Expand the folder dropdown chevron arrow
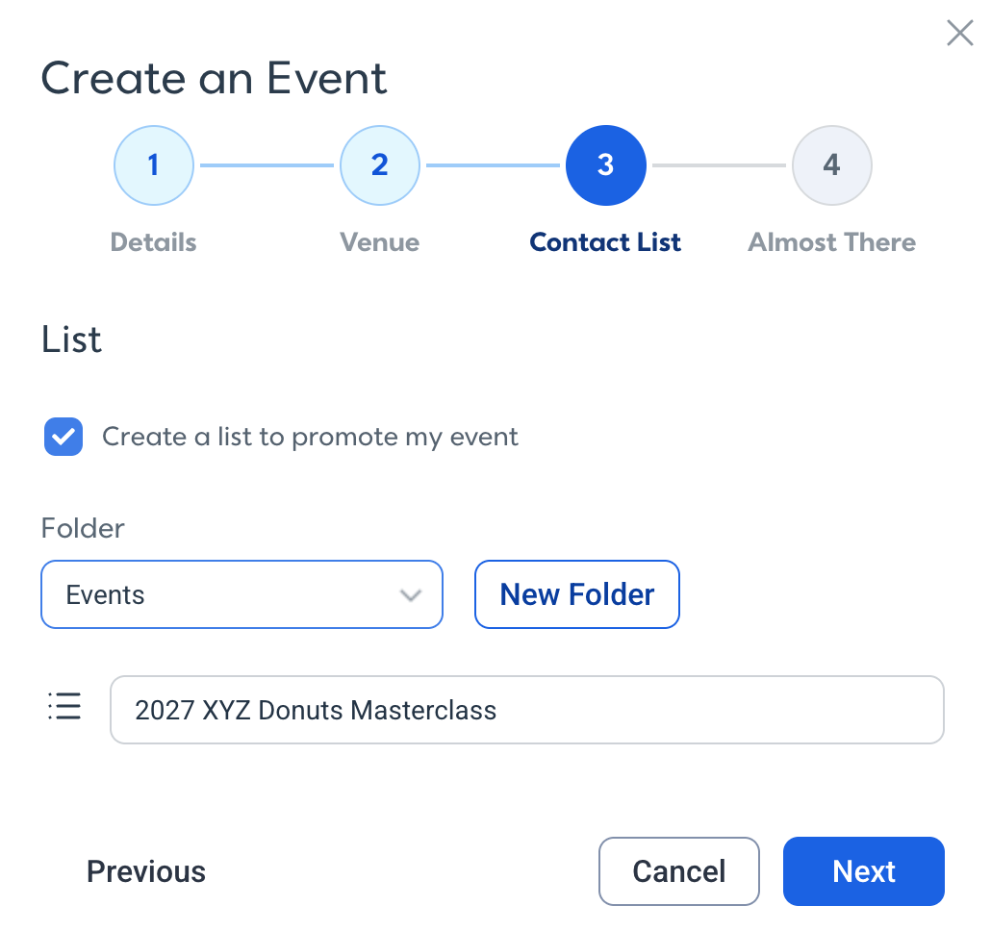The width and height of the screenshot is (991, 931). click(x=411, y=595)
